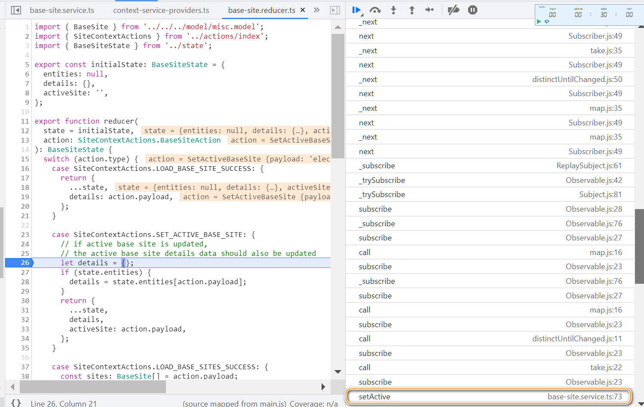Click the timer MIN value 30
This screenshot has height=407, width=644.
point(604,15)
